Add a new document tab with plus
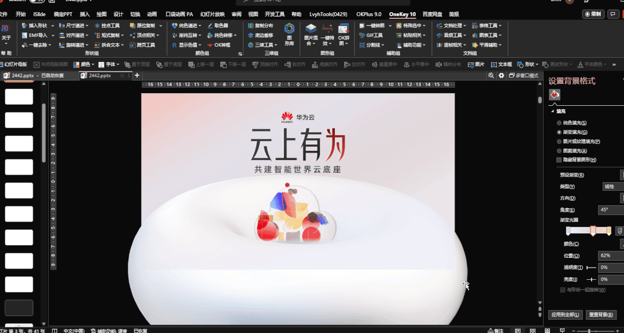Screen dimensions: 624x333 (x=137, y=75)
